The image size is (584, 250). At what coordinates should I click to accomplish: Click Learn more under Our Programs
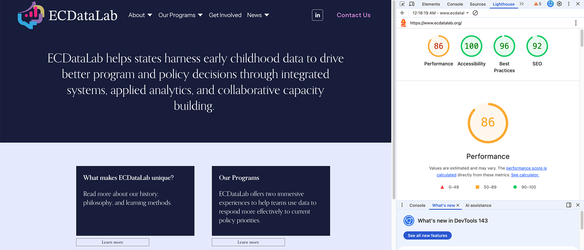248,242
